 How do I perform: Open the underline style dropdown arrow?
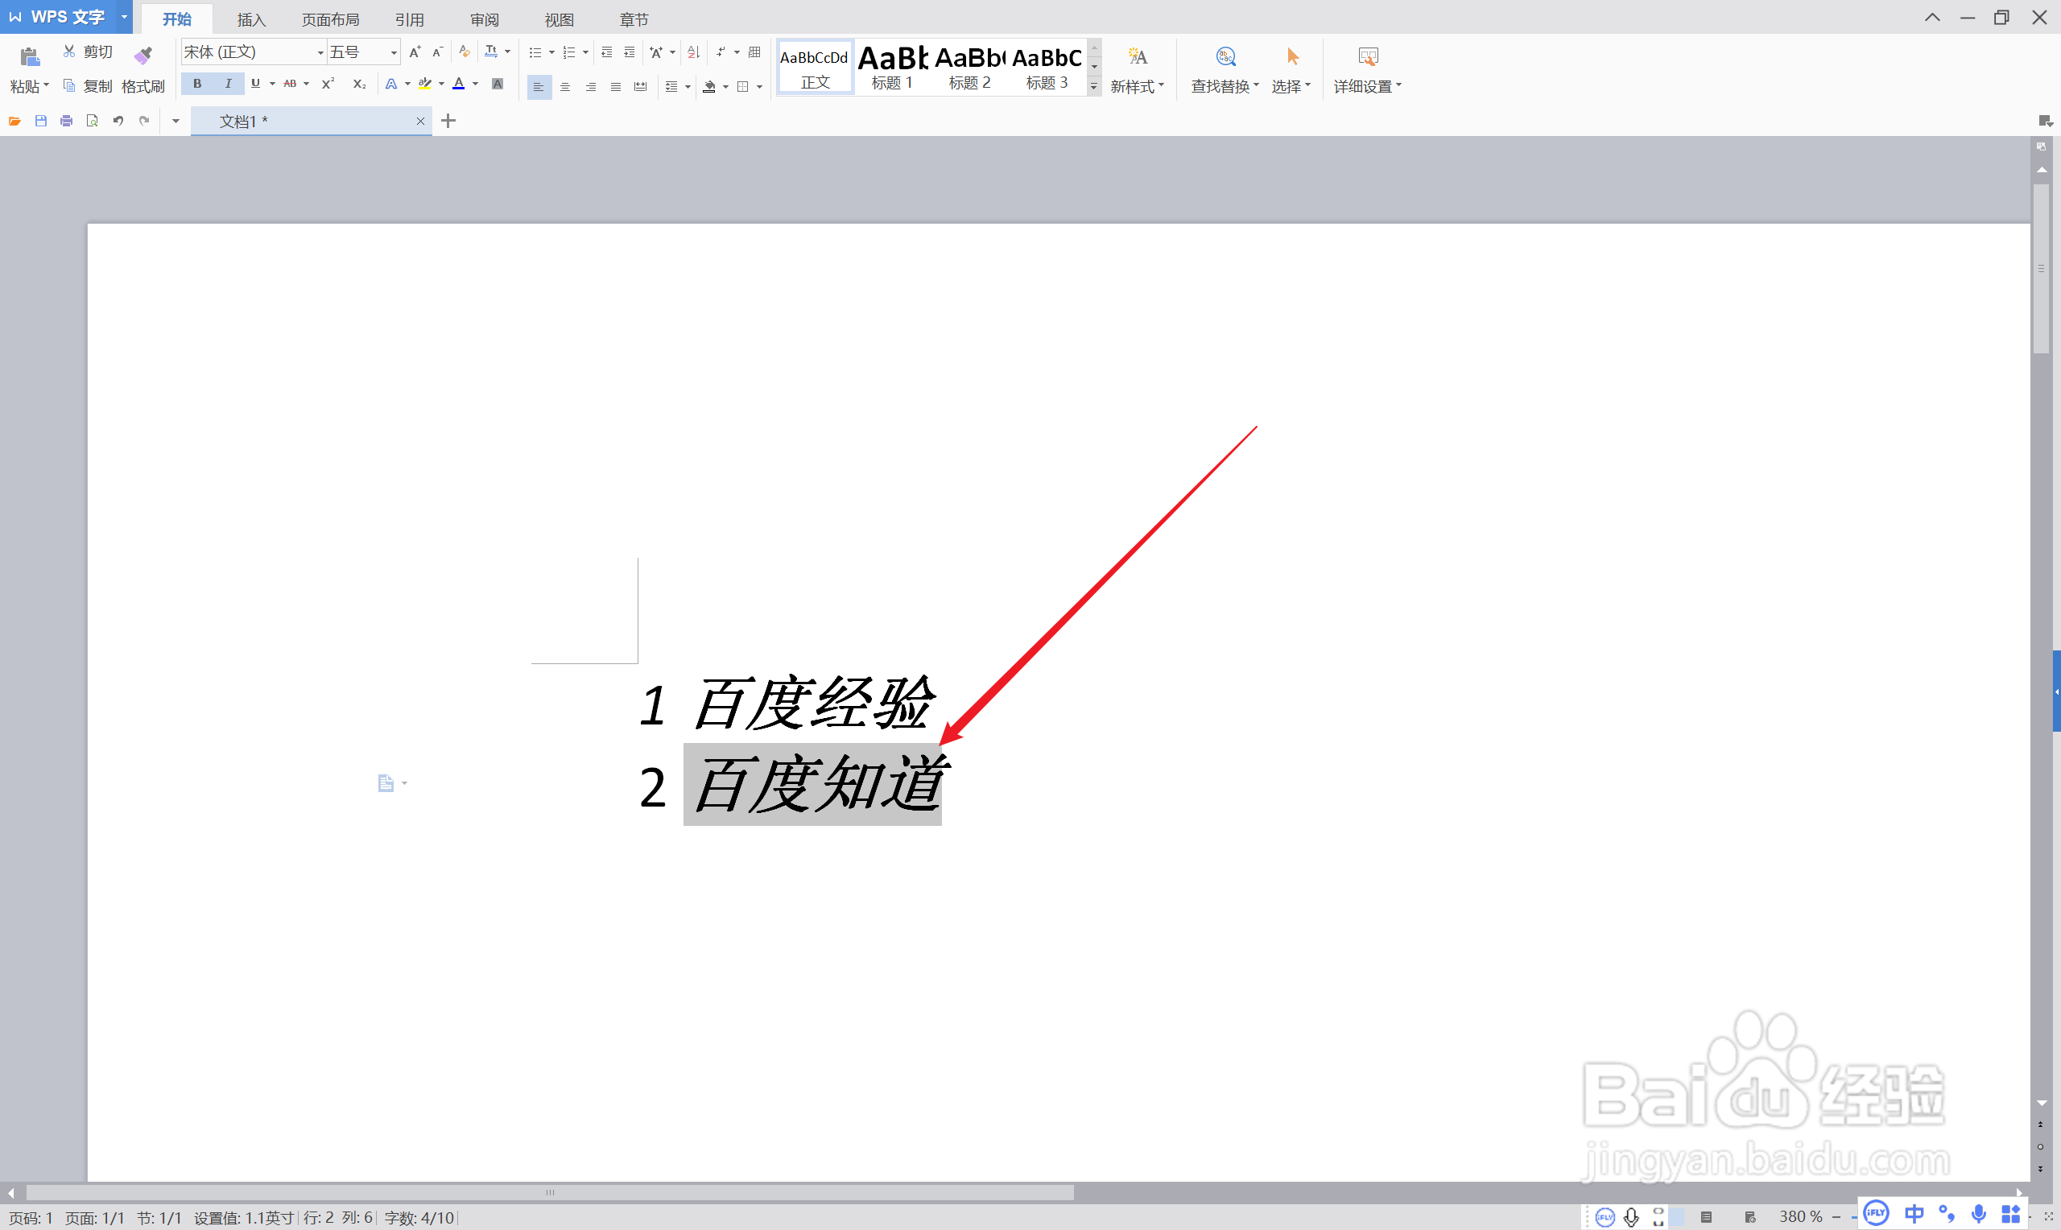point(272,84)
